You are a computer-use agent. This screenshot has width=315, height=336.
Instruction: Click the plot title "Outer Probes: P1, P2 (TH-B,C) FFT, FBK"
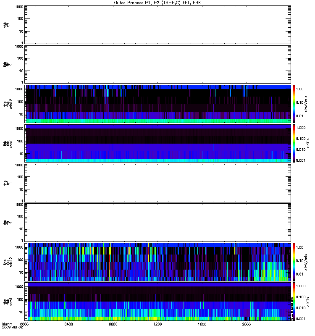coord(157,3)
